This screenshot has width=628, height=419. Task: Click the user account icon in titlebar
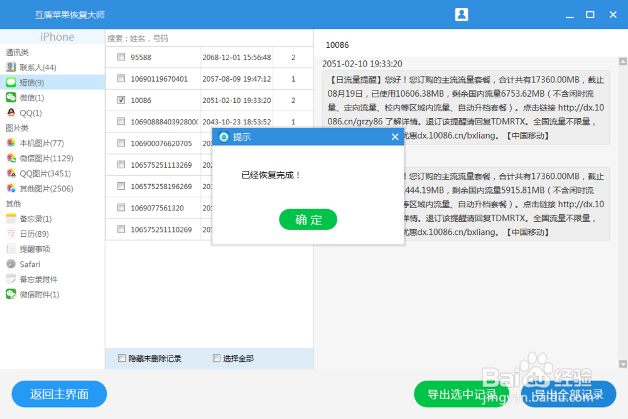tap(462, 14)
